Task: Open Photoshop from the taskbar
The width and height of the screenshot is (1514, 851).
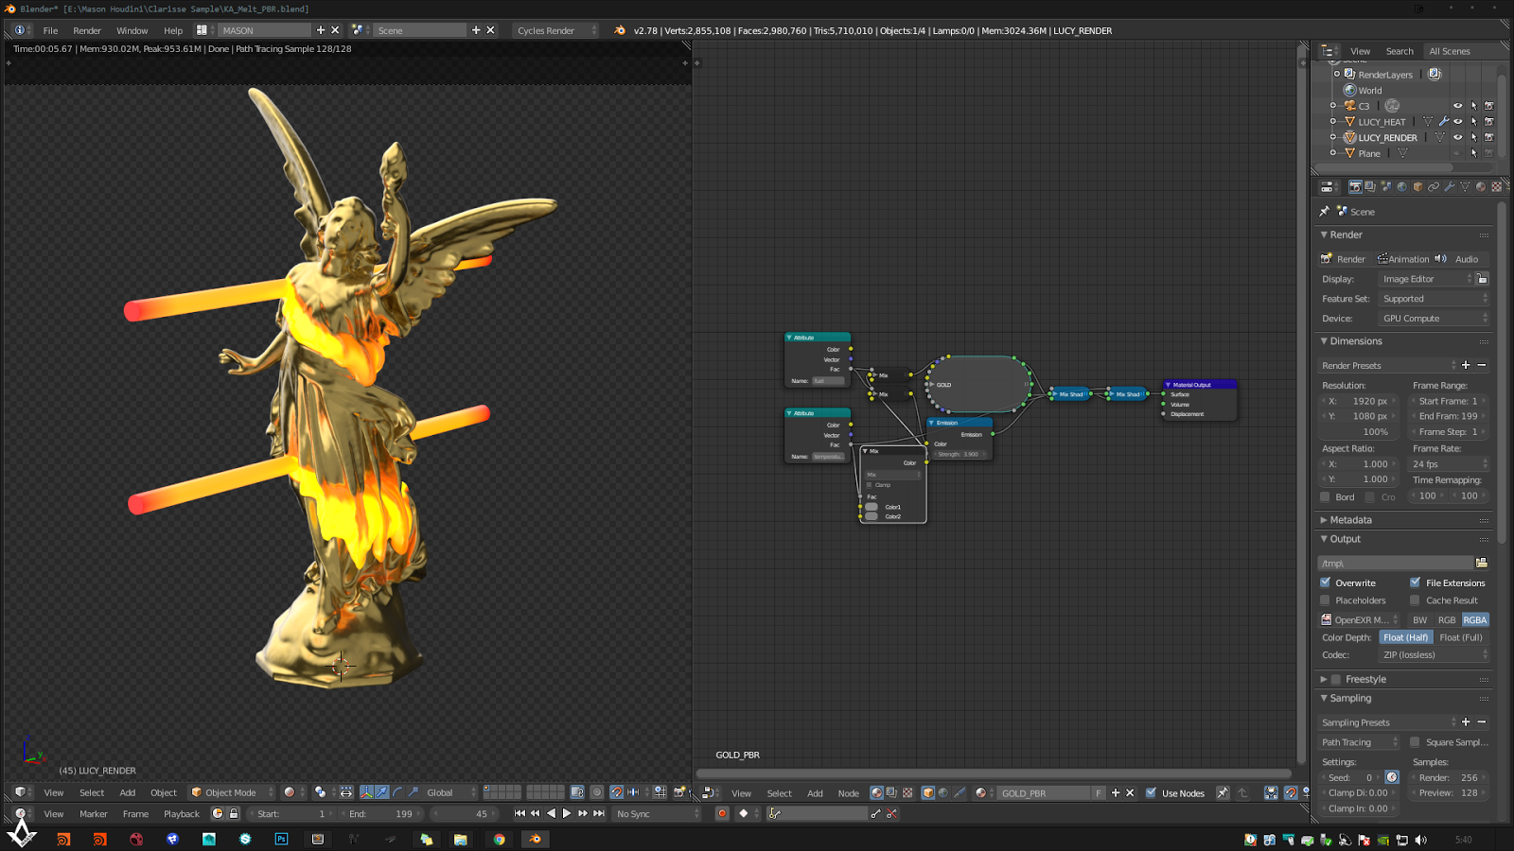Action: pyautogui.click(x=281, y=839)
